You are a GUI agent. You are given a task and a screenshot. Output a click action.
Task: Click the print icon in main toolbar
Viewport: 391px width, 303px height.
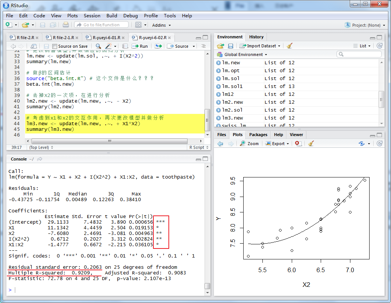[66, 25]
